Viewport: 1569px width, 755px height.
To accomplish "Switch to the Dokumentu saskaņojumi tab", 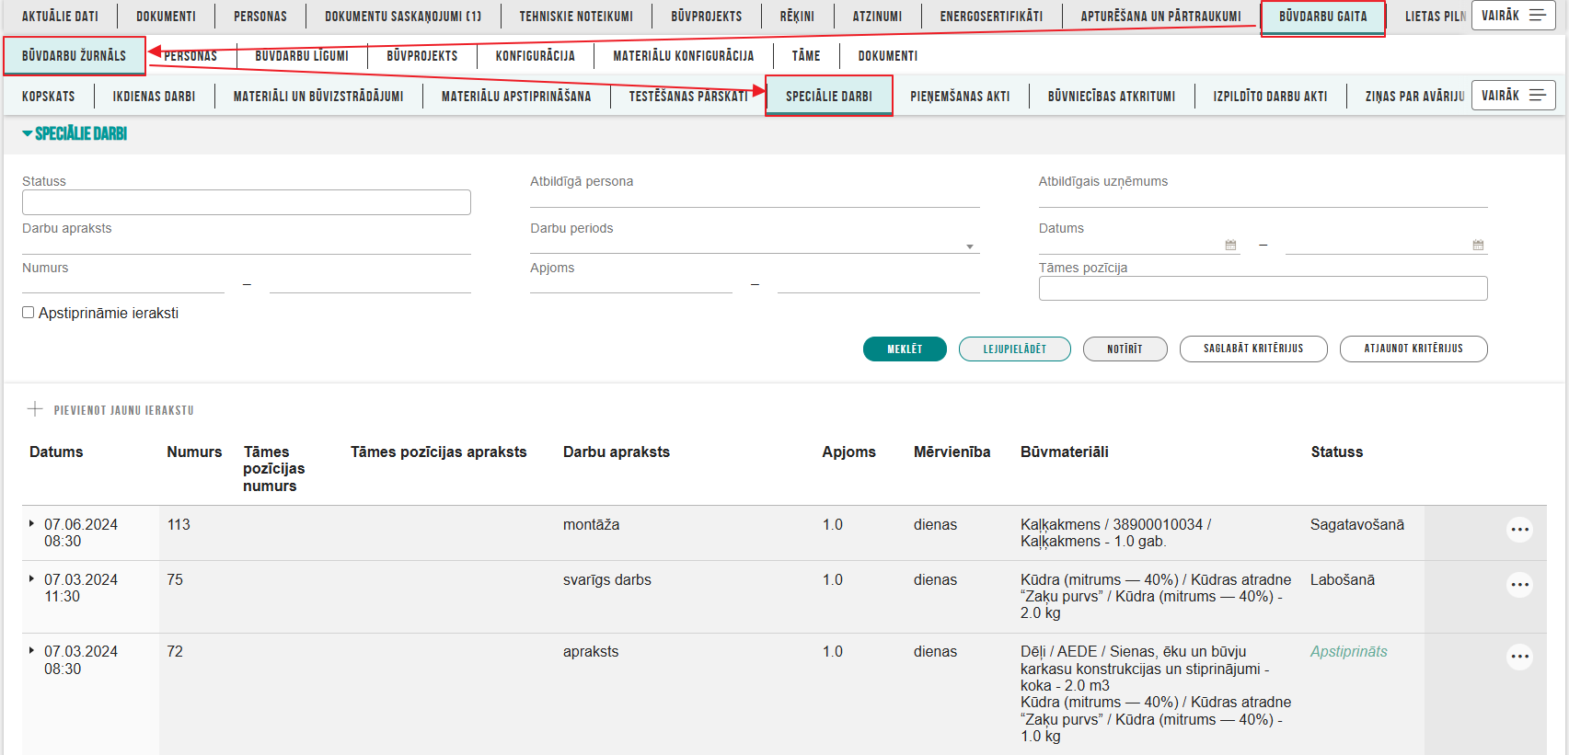I will (403, 17).
